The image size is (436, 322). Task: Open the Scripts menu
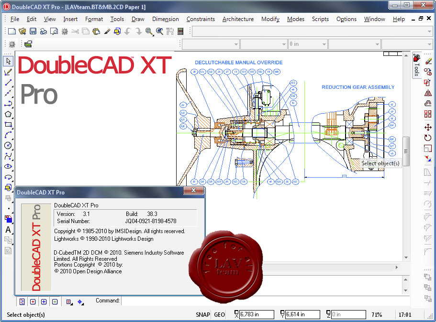pyautogui.click(x=320, y=19)
